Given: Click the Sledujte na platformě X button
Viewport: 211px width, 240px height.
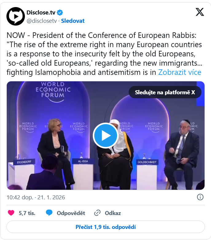Looking at the screenshot, I should (x=165, y=92).
